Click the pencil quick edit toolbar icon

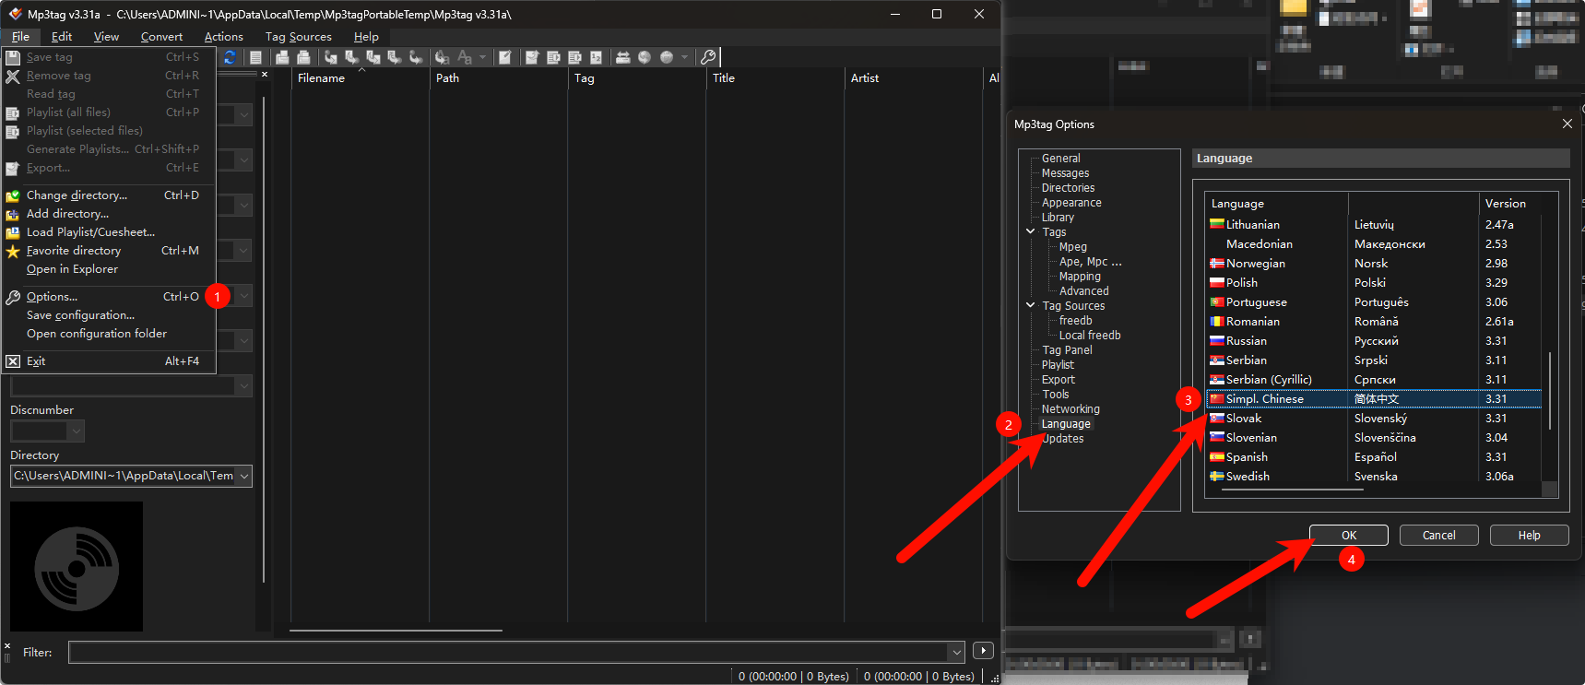tap(505, 57)
